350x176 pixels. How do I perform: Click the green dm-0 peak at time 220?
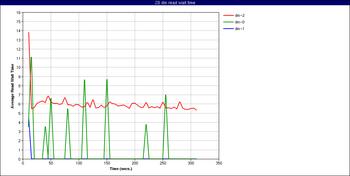[x=146, y=125]
